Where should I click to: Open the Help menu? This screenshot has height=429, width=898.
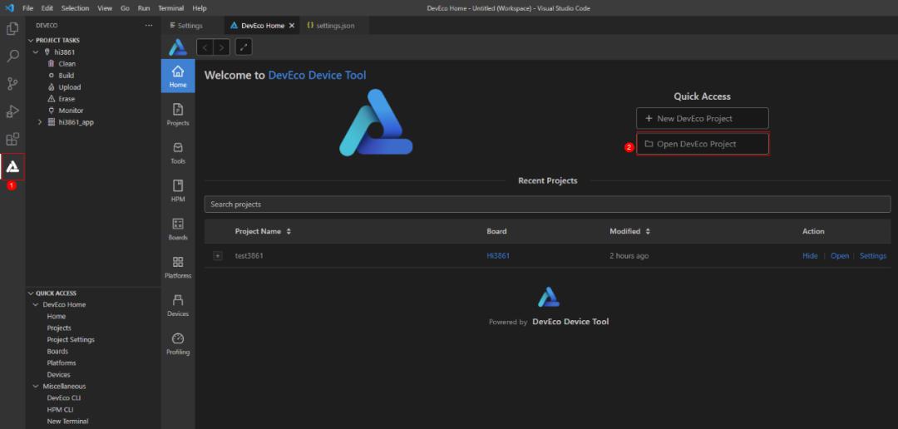[200, 8]
